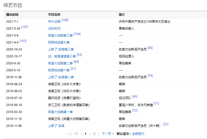Open the 上新了·故宫 link dated 2018-11-09

(56, 126)
